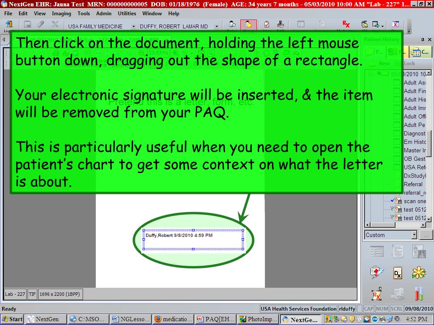Image resolution: width=434 pixels, height=325 pixels.
Task: Select the vertical scrollbar thumb in history tree
Action: click(429, 143)
